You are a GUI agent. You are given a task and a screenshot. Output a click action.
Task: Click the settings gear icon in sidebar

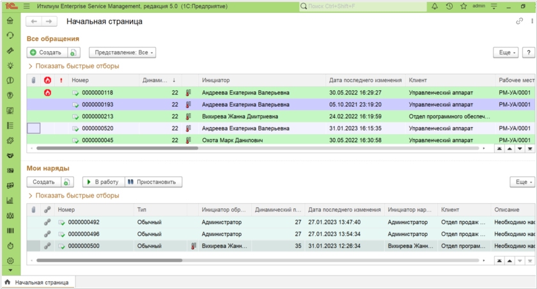pyautogui.click(x=10, y=261)
